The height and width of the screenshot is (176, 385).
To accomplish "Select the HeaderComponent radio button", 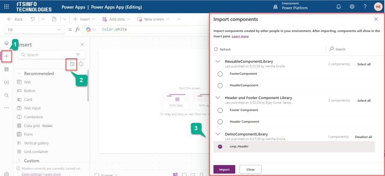I will click(220, 86).
